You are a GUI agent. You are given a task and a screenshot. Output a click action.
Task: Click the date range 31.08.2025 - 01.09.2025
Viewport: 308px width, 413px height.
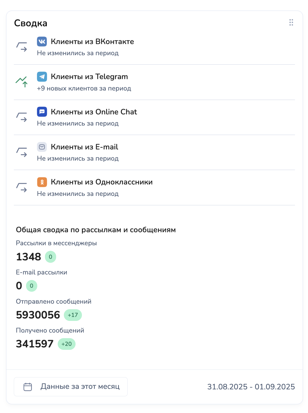(x=251, y=387)
